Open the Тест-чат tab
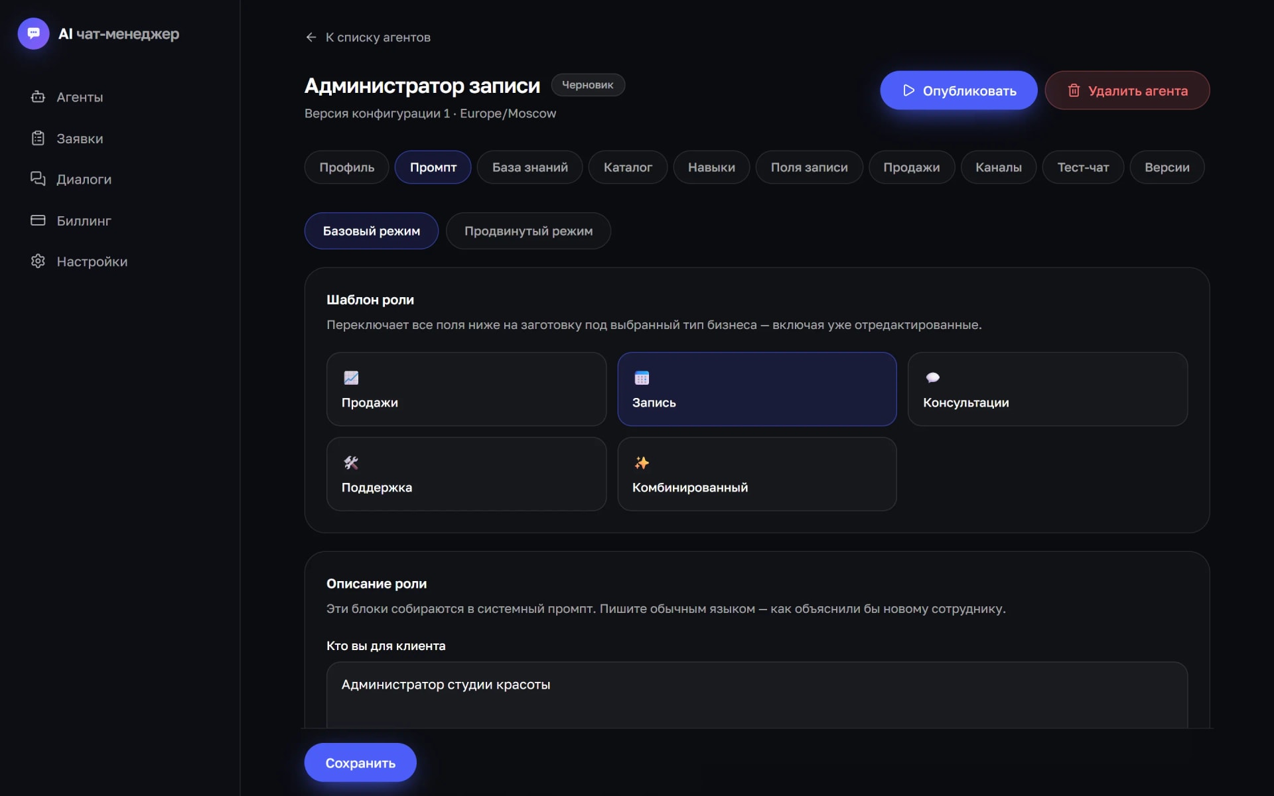The image size is (1274, 796). point(1083,167)
